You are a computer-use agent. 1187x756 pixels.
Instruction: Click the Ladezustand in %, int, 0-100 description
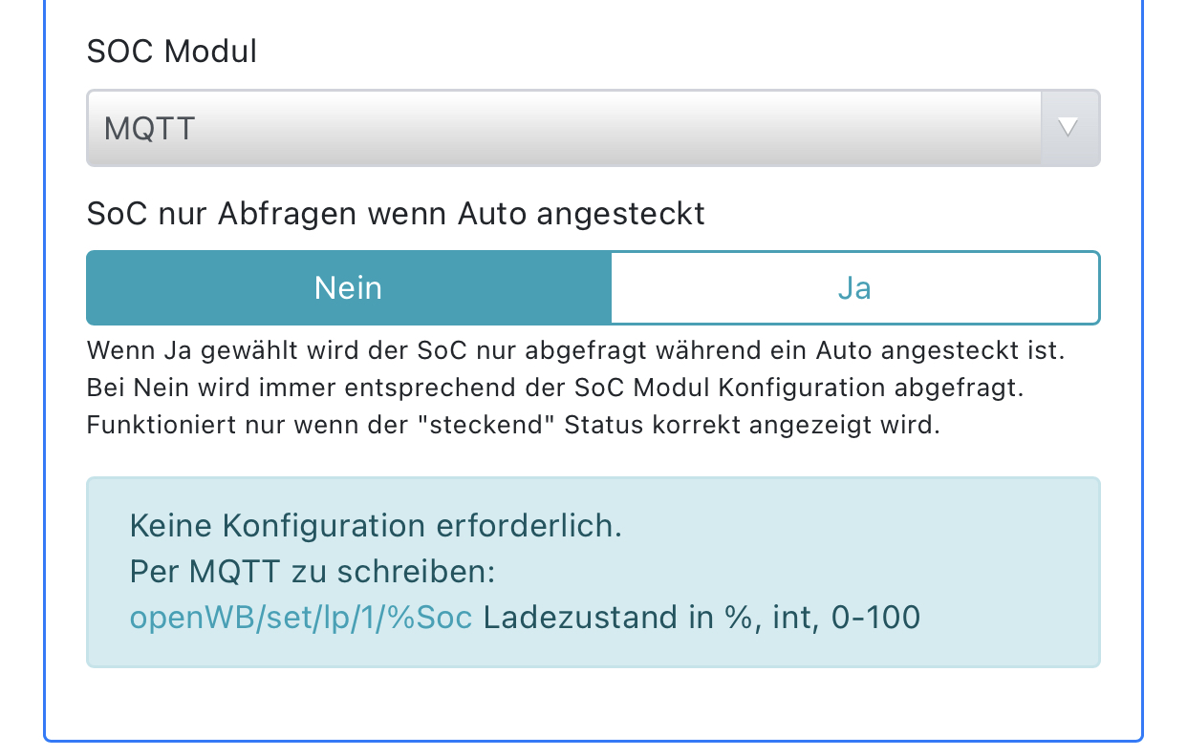tap(701, 618)
